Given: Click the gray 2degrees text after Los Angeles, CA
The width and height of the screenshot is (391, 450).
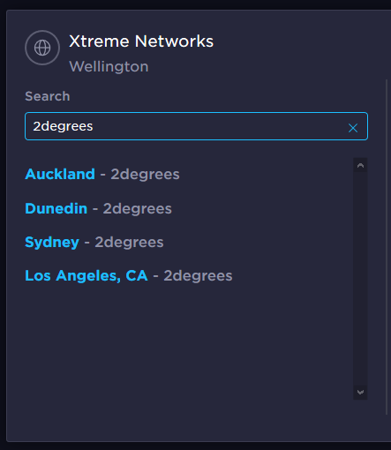Looking at the screenshot, I should [x=198, y=275].
